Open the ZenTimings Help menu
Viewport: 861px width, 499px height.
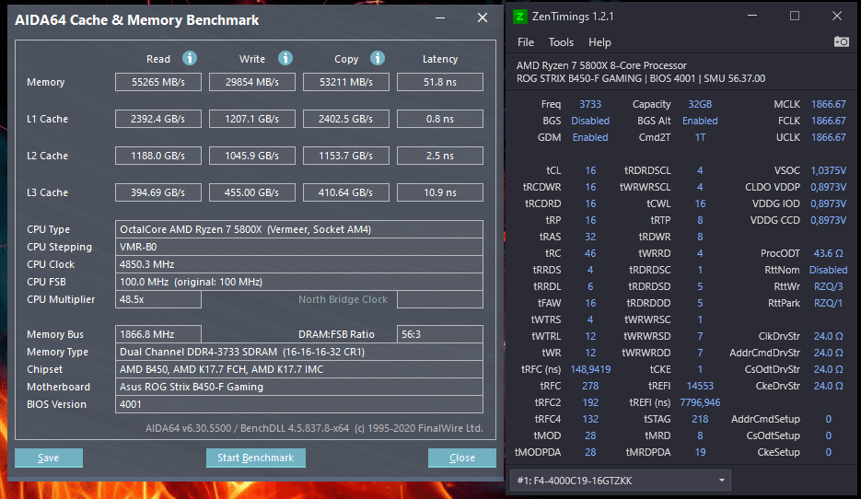[599, 42]
